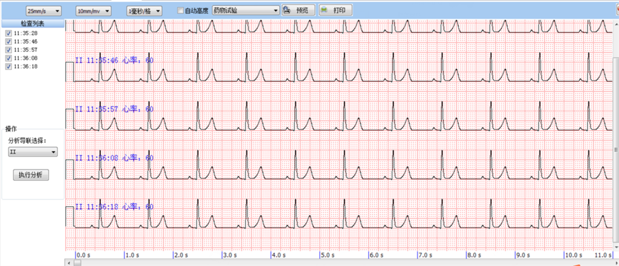Toggle the 11:36:08 recording checkbox

pos(8,58)
